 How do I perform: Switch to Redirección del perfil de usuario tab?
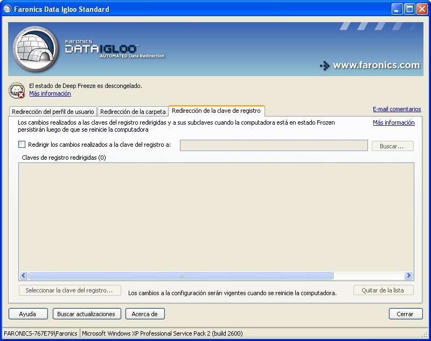[53, 112]
